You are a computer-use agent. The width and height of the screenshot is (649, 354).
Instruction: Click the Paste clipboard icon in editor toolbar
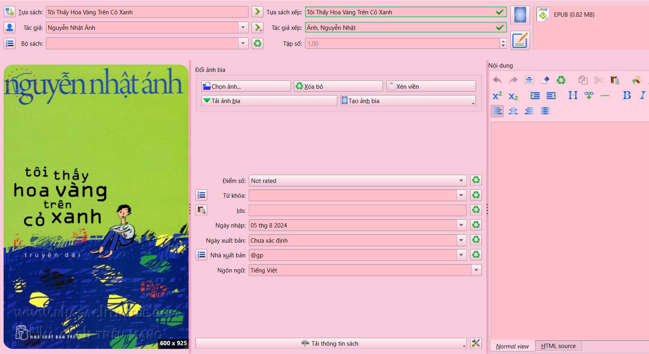click(x=615, y=80)
